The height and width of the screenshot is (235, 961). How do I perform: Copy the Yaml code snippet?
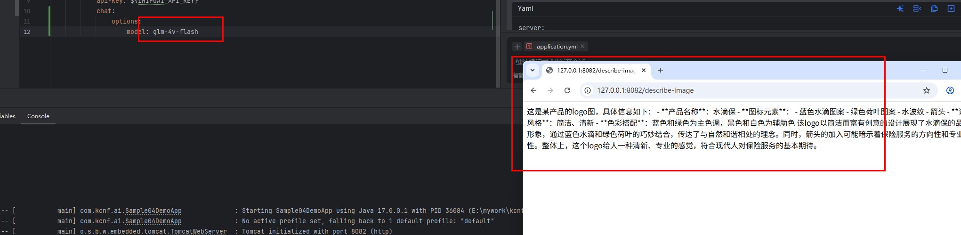click(x=934, y=8)
